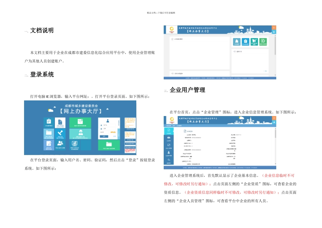Click the verification code input field
The image size is (322, 228).
coord(104,132)
